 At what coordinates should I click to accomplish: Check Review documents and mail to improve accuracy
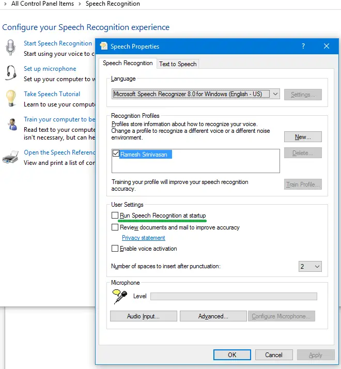115,227
